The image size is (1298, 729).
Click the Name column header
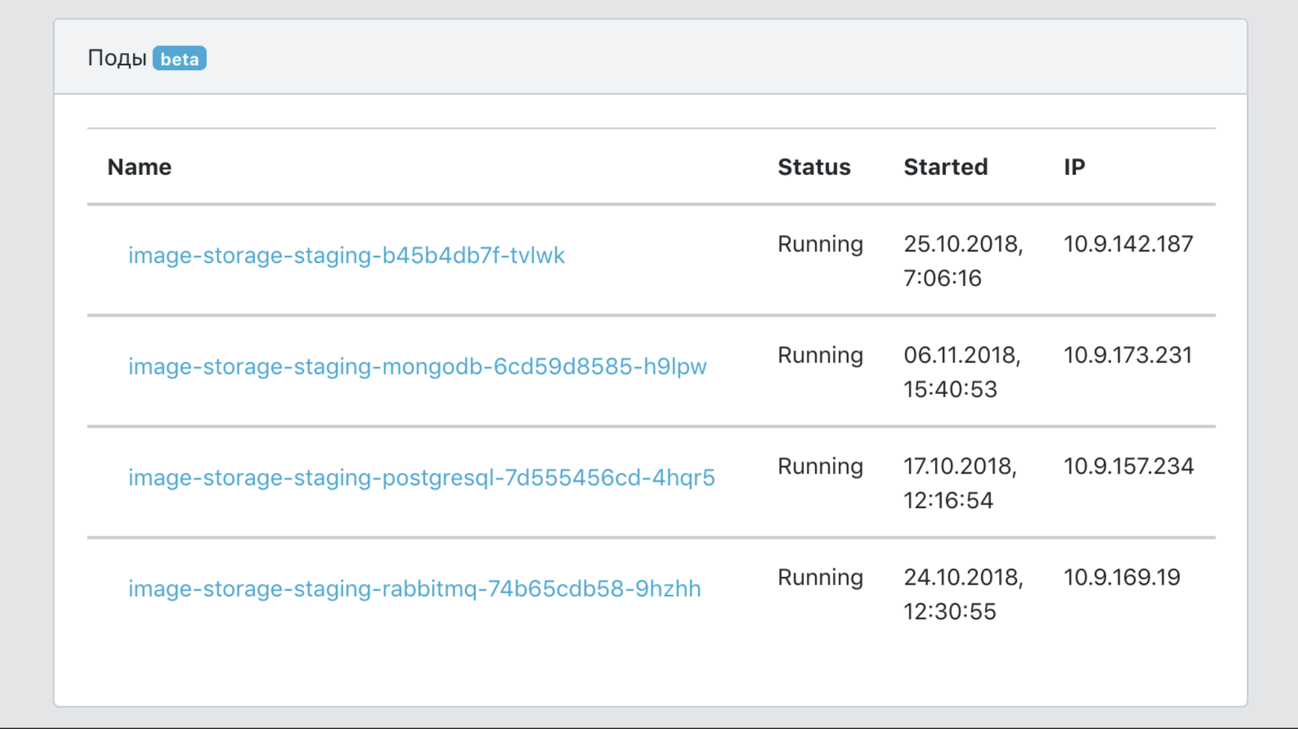[x=139, y=167]
